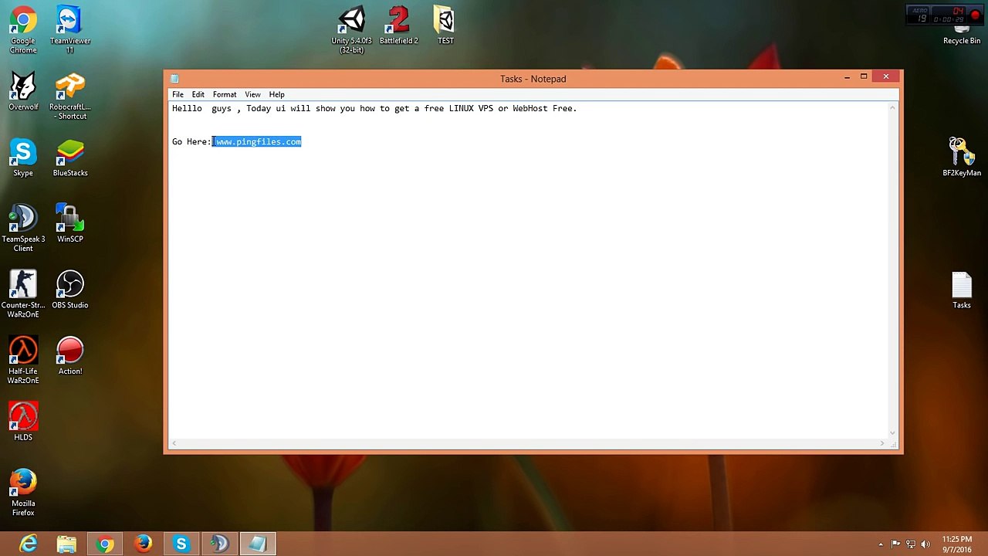The width and height of the screenshot is (988, 556).
Task: Open the Edit menu
Action: click(x=198, y=94)
